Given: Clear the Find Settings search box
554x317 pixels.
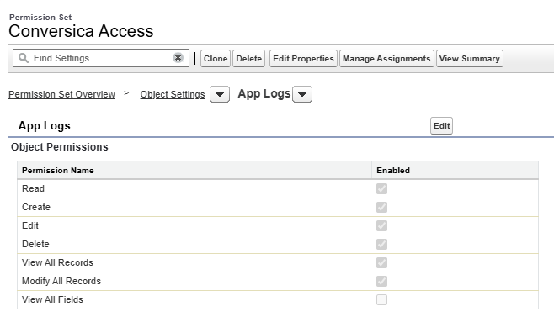Looking at the screenshot, I should [178, 57].
